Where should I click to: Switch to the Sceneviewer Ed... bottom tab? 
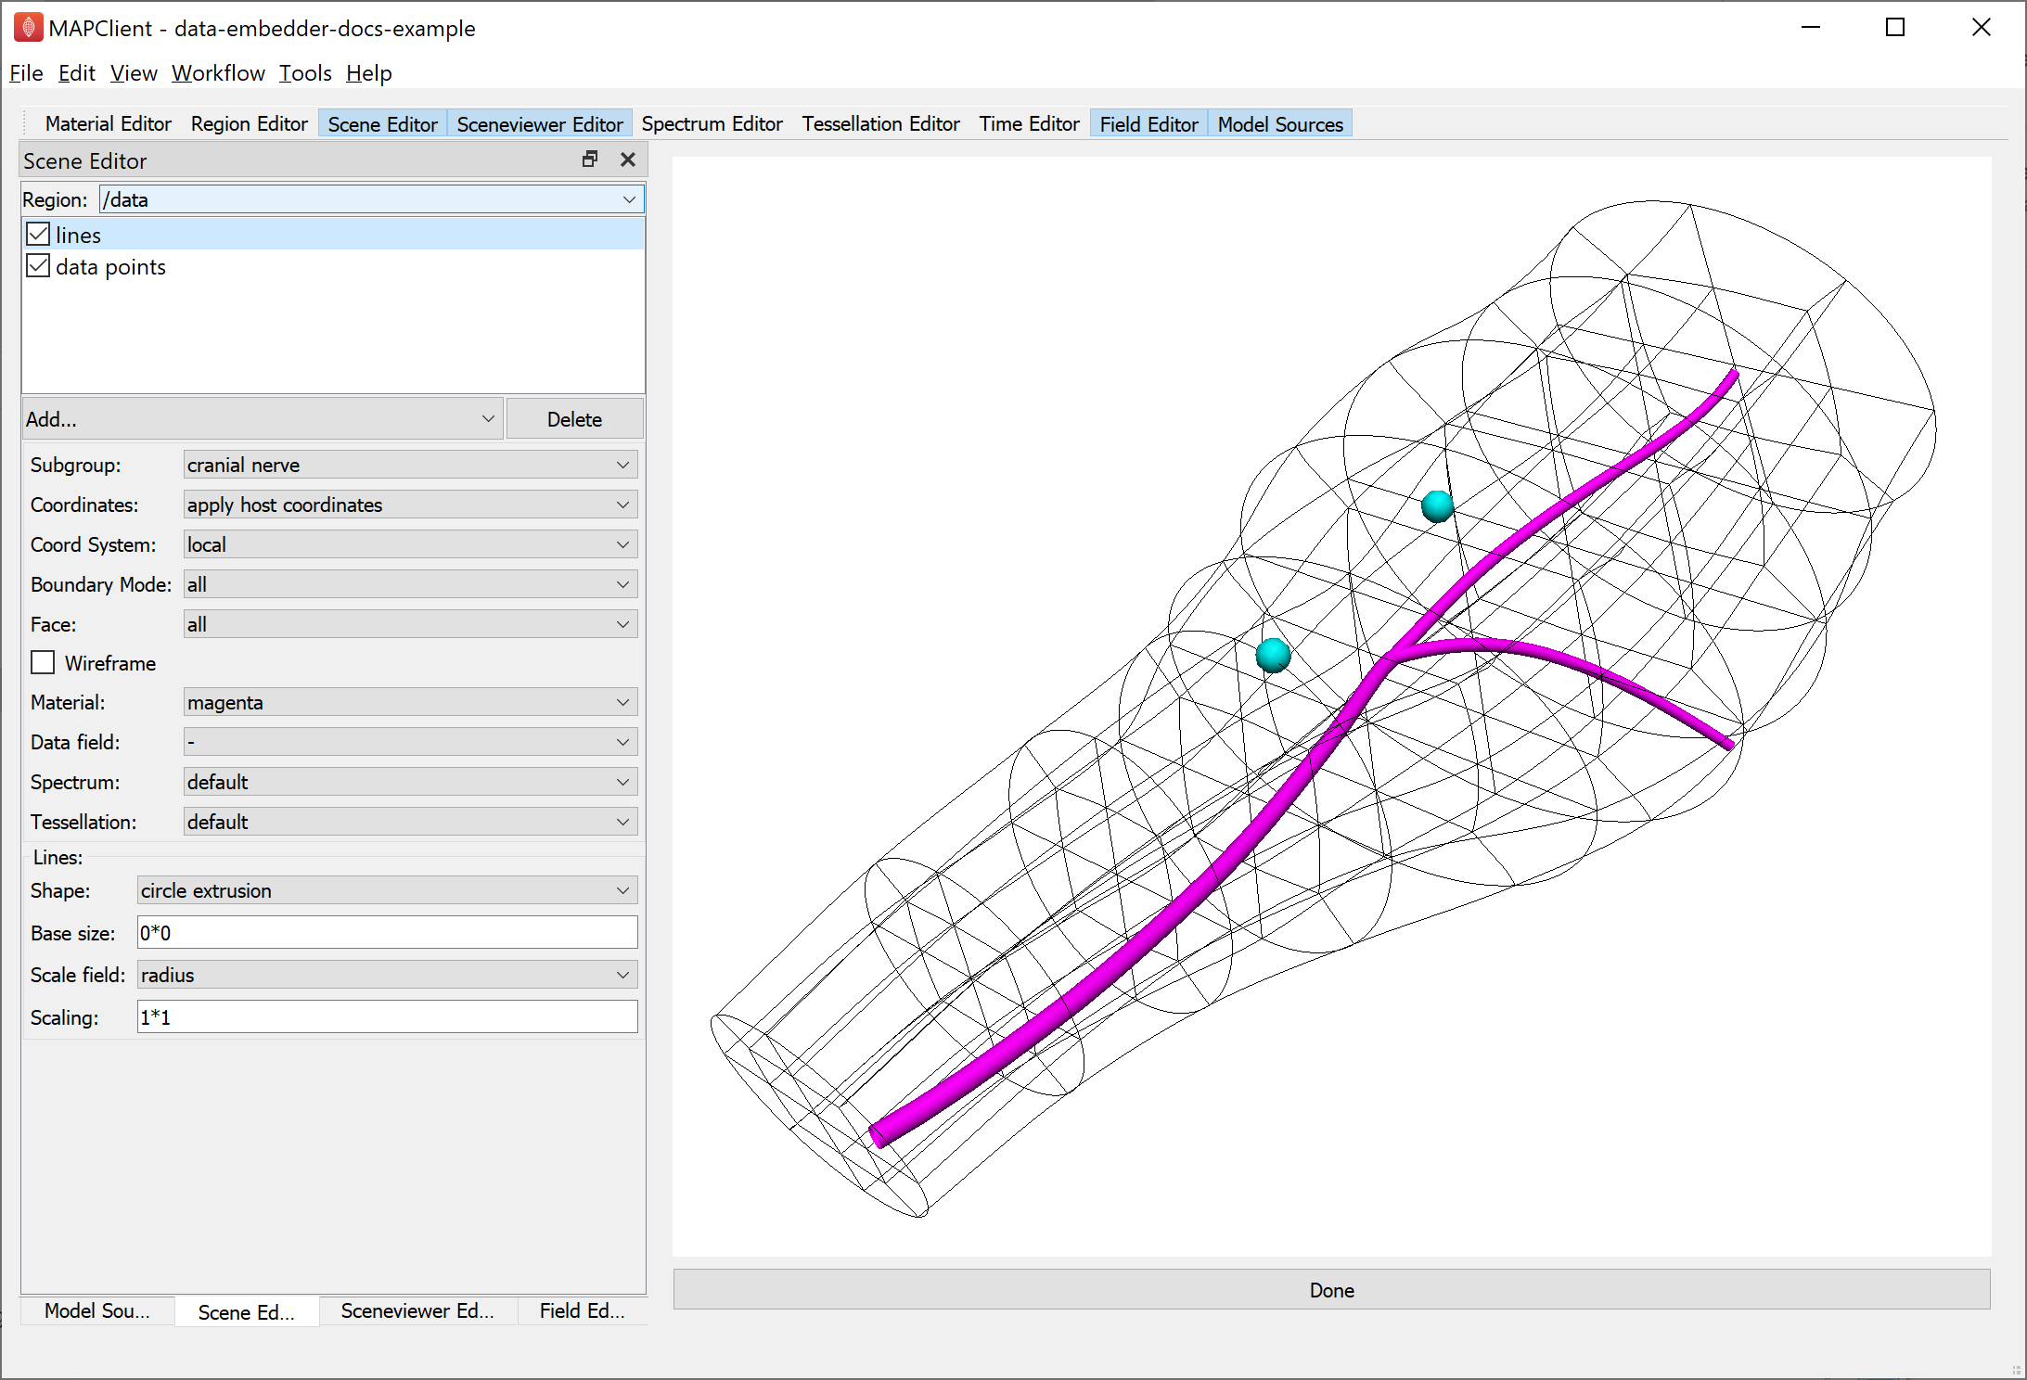(x=417, y=1310)
